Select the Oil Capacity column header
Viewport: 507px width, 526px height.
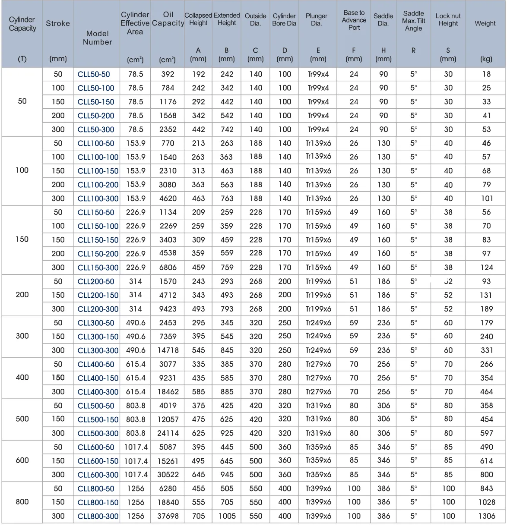168,19
